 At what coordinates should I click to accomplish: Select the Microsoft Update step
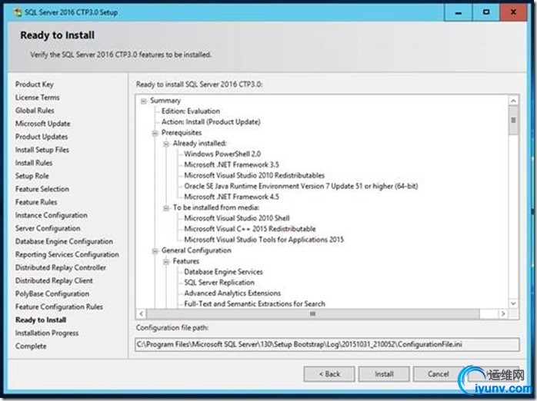click(43, 124)
